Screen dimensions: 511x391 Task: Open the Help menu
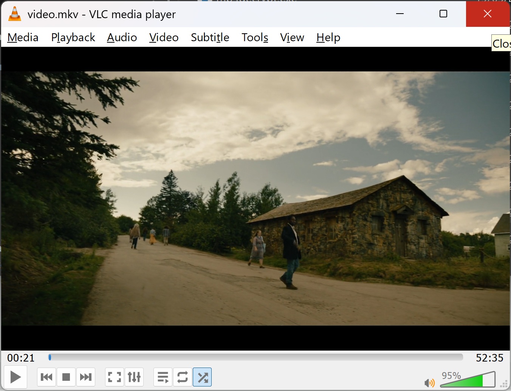coord(328,37)
